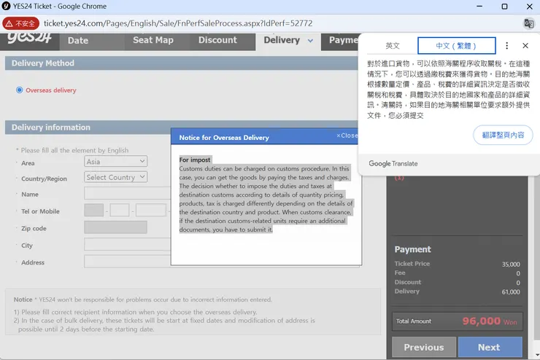Click the Zip code field
Screen dimensions: 540x360
click(115, 227)
